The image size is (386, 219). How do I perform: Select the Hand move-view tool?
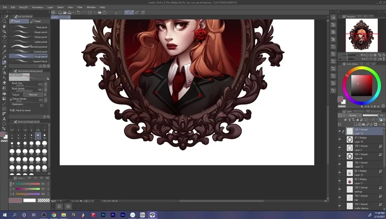click(4, 26)
